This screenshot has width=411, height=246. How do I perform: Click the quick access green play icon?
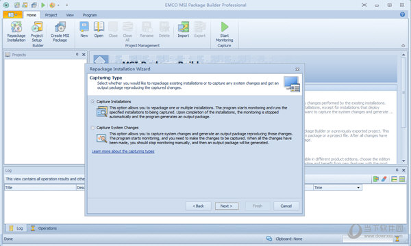coord(43,5)
